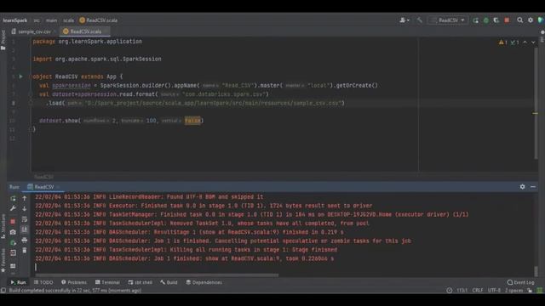Image resolution: width=545 pixels, height=306 pixels.
Task: Open the TODO tool window
Action: coord(43,282)
